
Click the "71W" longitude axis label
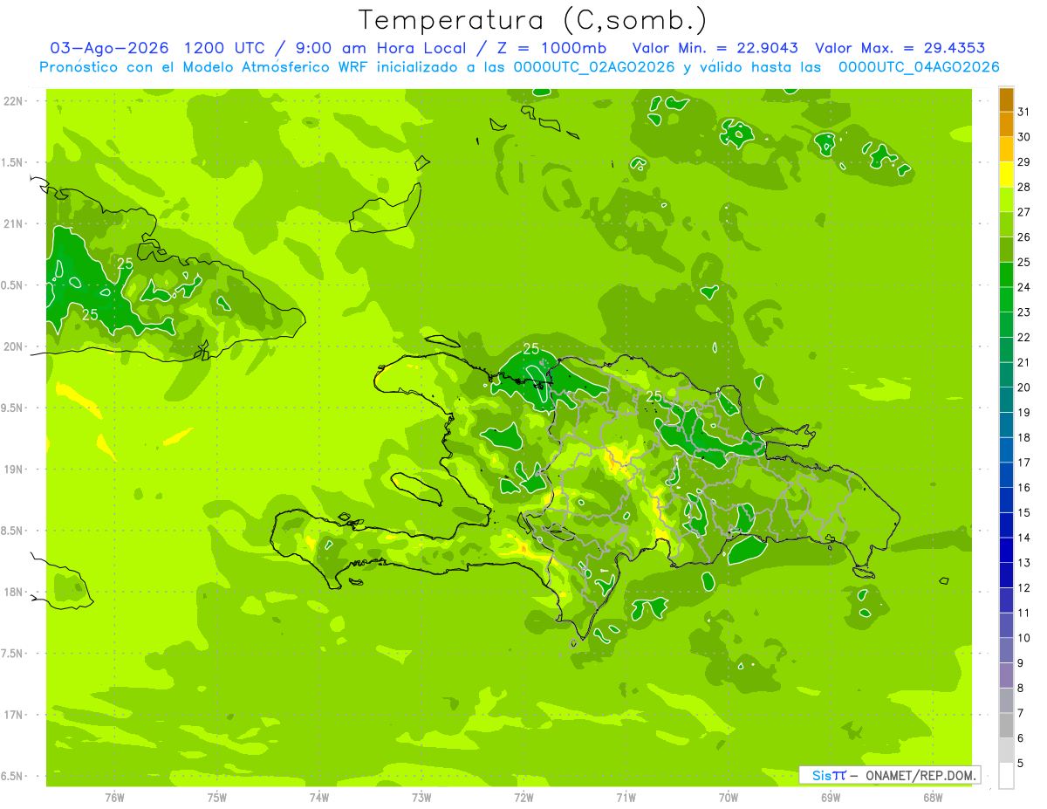(626, 798)
